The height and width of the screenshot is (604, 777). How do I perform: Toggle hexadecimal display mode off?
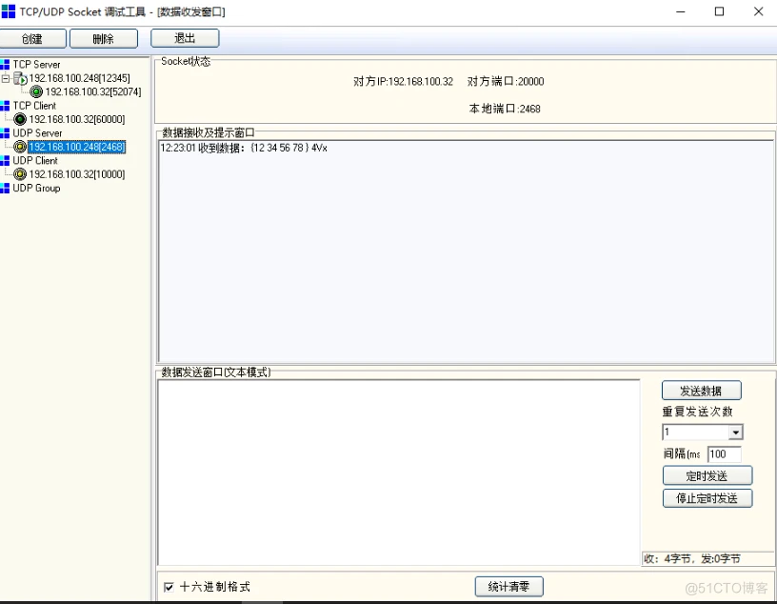point(167,587)
